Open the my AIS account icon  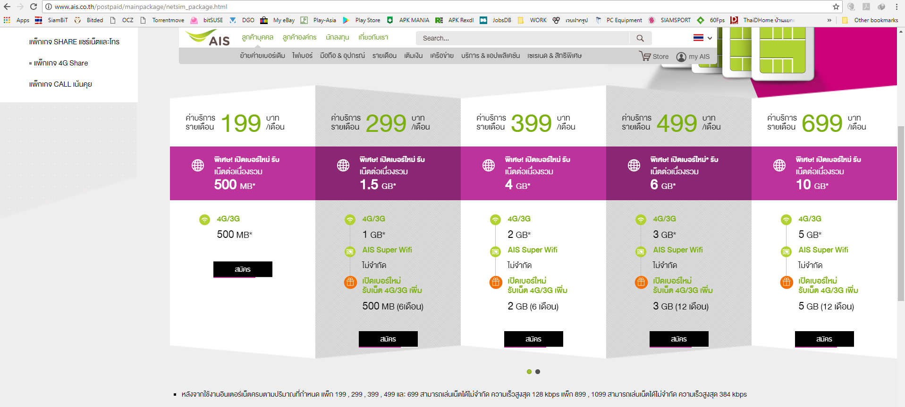coord(681,57)
